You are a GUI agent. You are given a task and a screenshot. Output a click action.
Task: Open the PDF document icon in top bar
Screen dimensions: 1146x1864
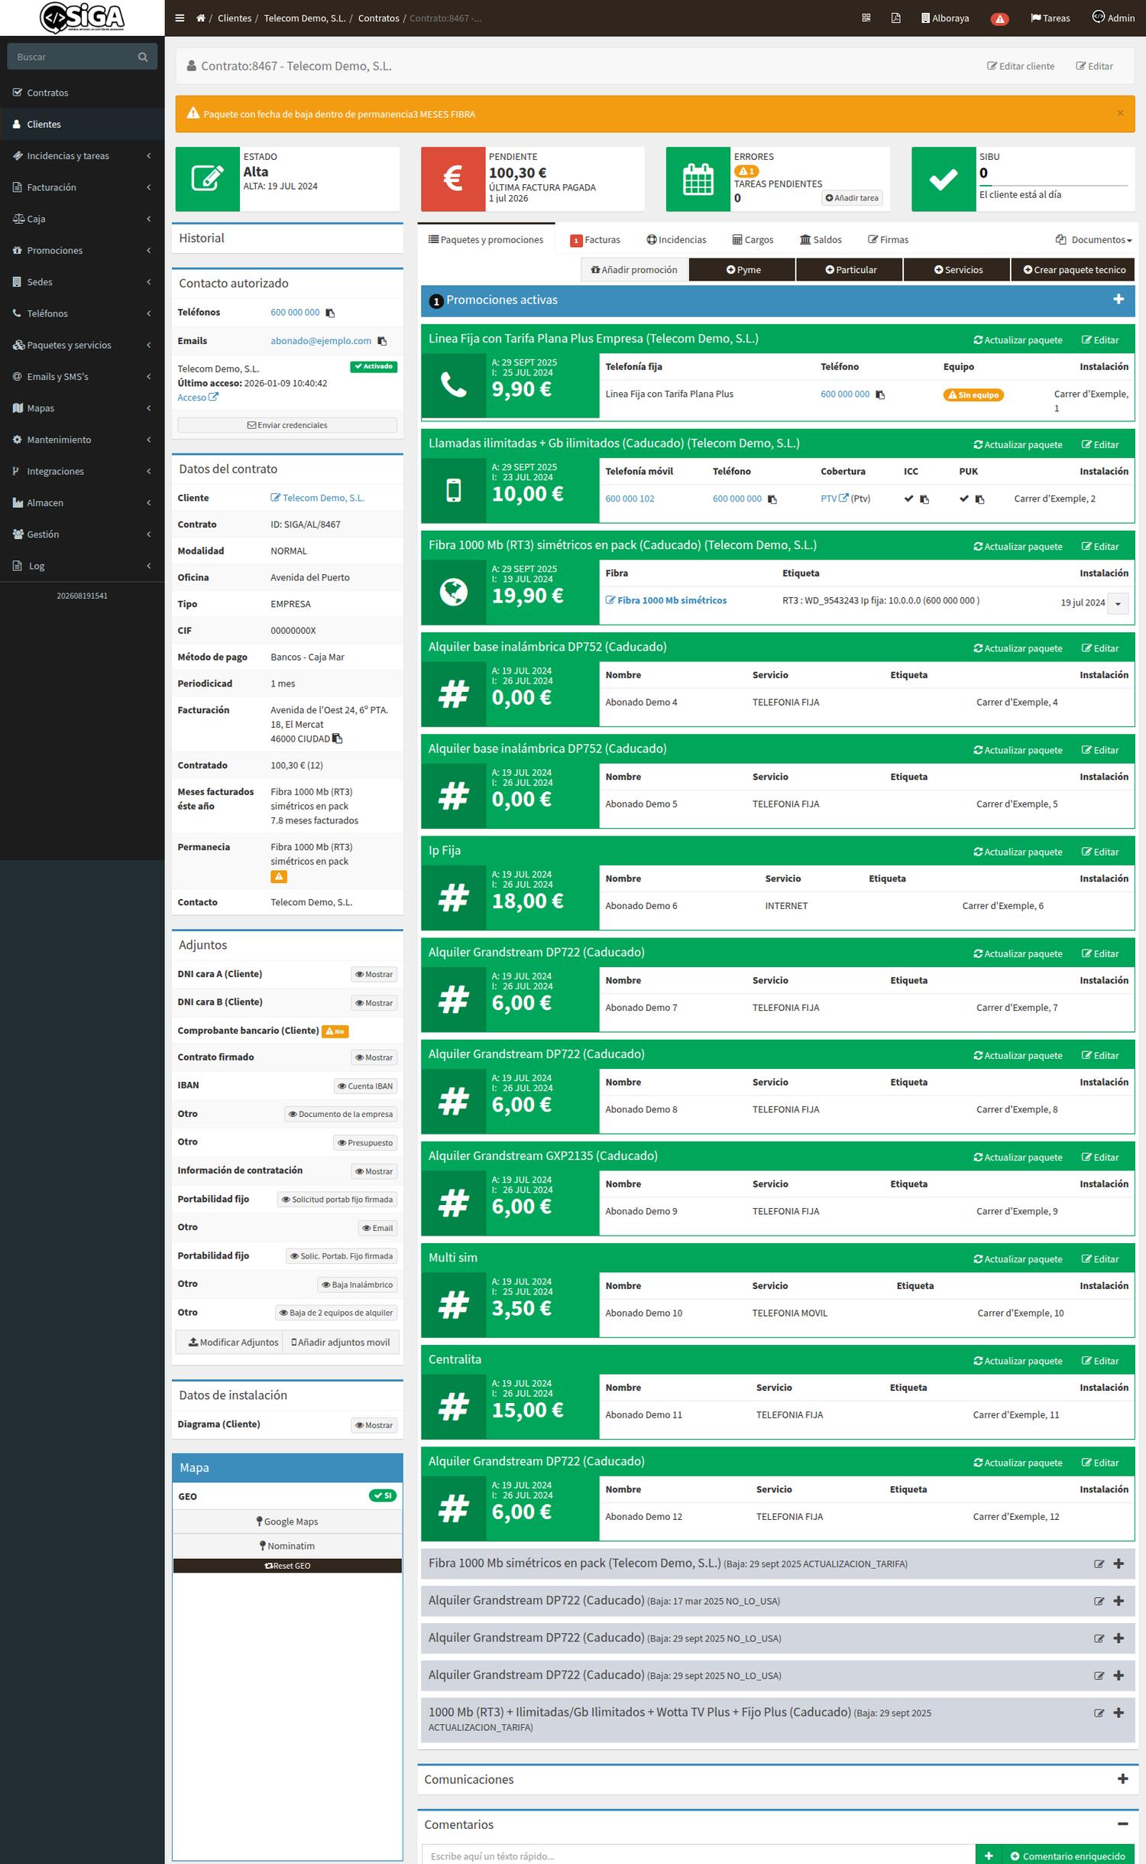point(895,18)
